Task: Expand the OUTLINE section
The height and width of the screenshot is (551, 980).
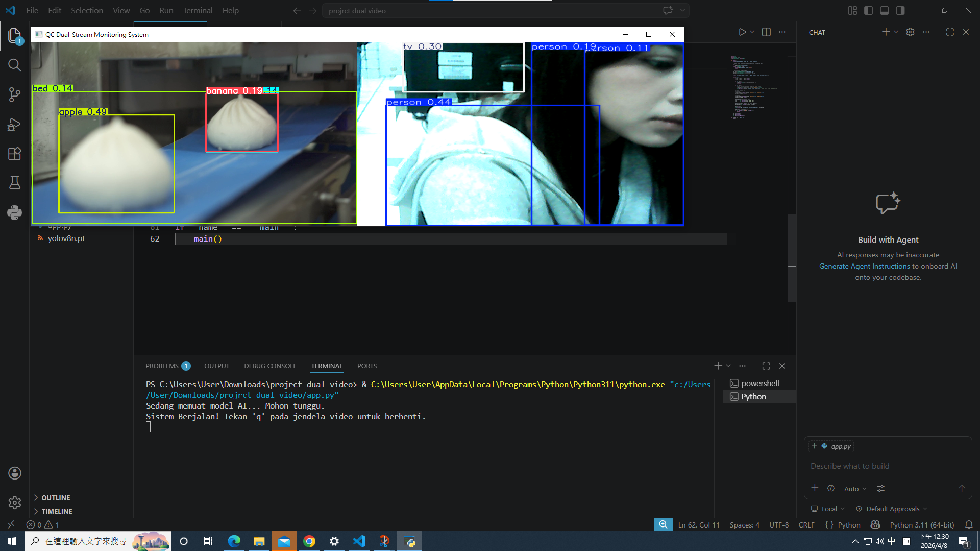Action: pos(56,498)
